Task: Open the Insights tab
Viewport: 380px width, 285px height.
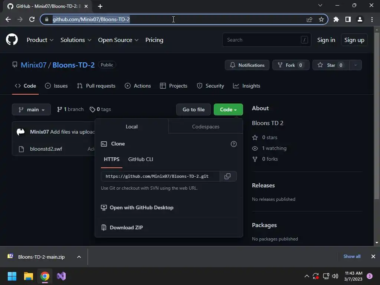Action: click(x=246, y=86)
